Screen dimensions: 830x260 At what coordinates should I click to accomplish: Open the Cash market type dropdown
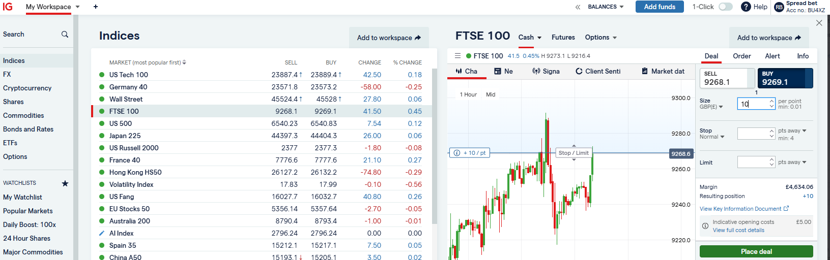(x=530, y=38)
